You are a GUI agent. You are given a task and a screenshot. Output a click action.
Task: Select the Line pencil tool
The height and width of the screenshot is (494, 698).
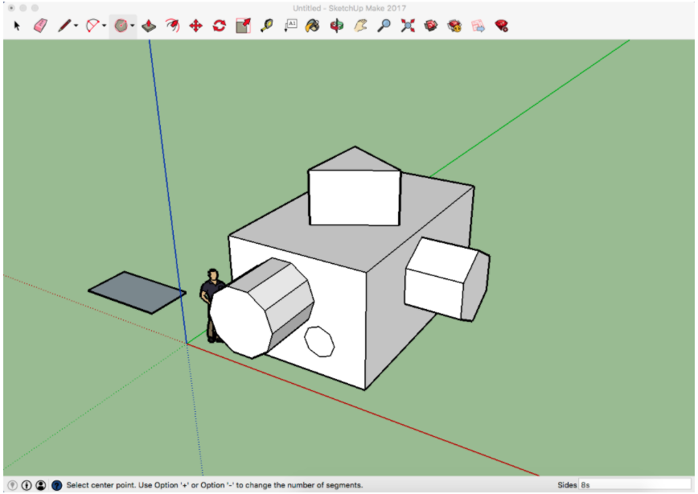click(x=64, y=26)
